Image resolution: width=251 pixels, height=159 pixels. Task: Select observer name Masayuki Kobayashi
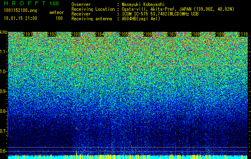[x=143, y=5]
